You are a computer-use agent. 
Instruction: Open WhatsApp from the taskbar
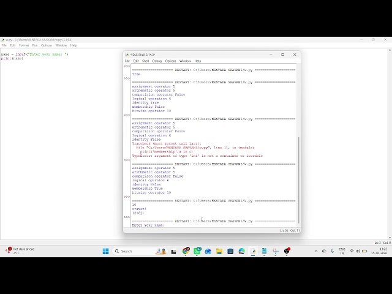(197, 251)
